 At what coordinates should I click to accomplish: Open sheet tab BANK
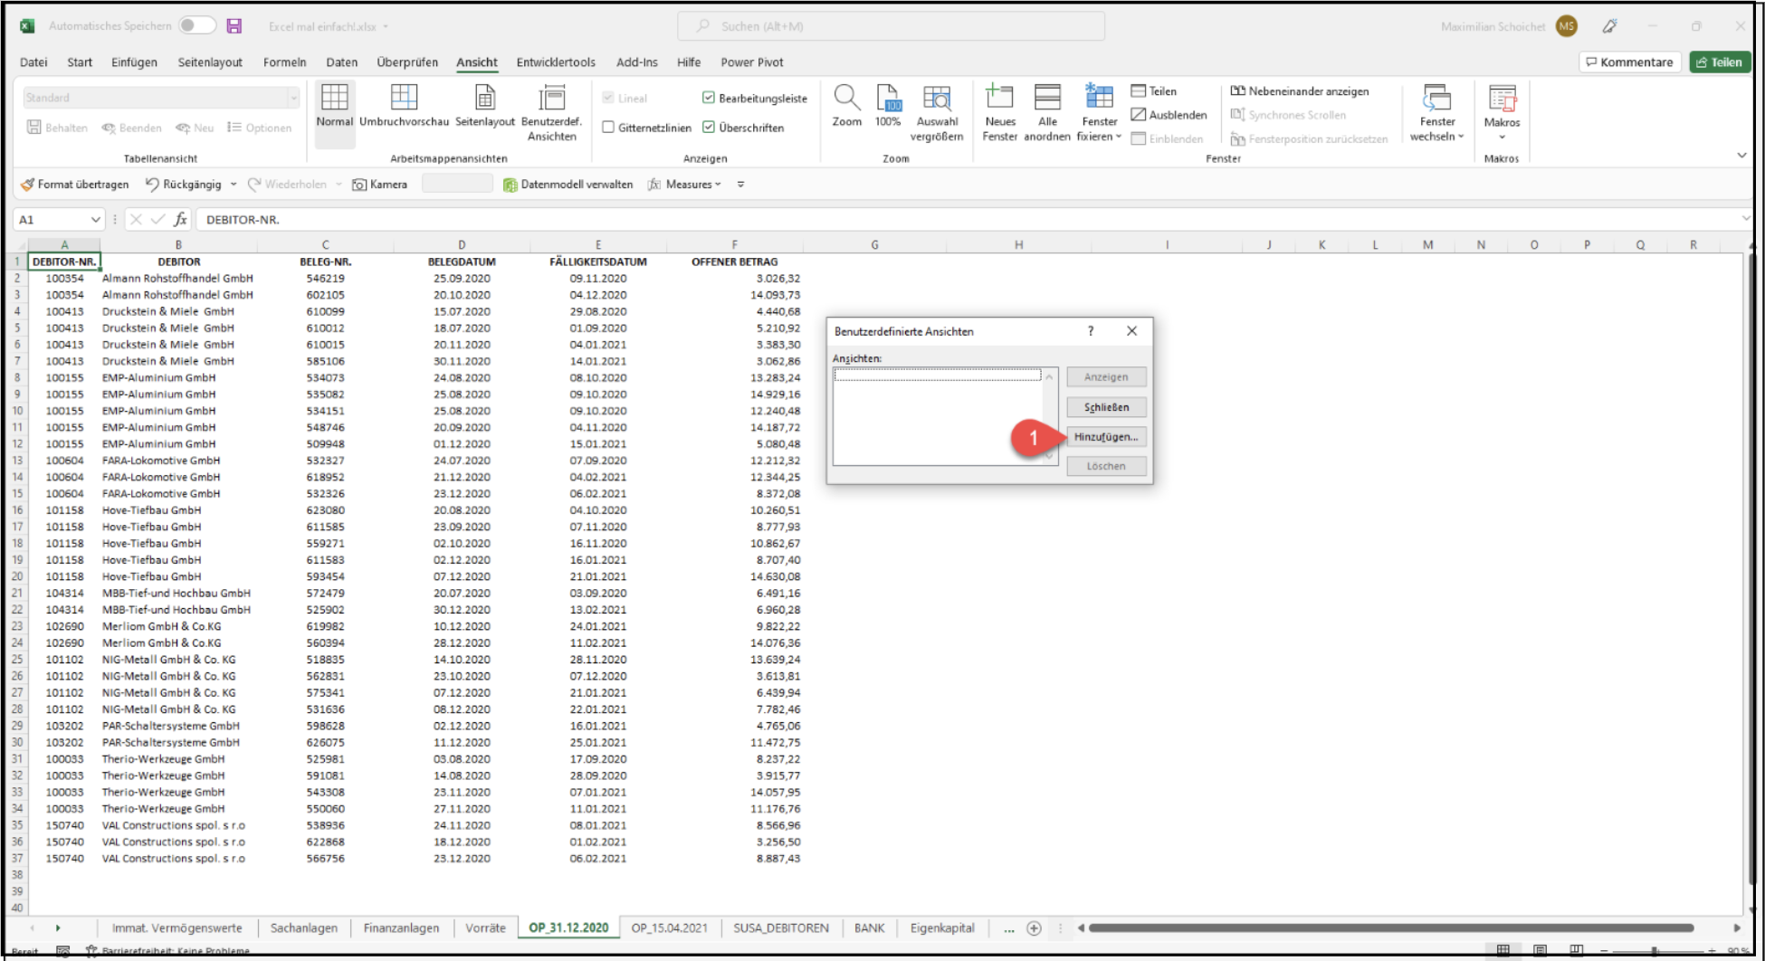(870, 928)
